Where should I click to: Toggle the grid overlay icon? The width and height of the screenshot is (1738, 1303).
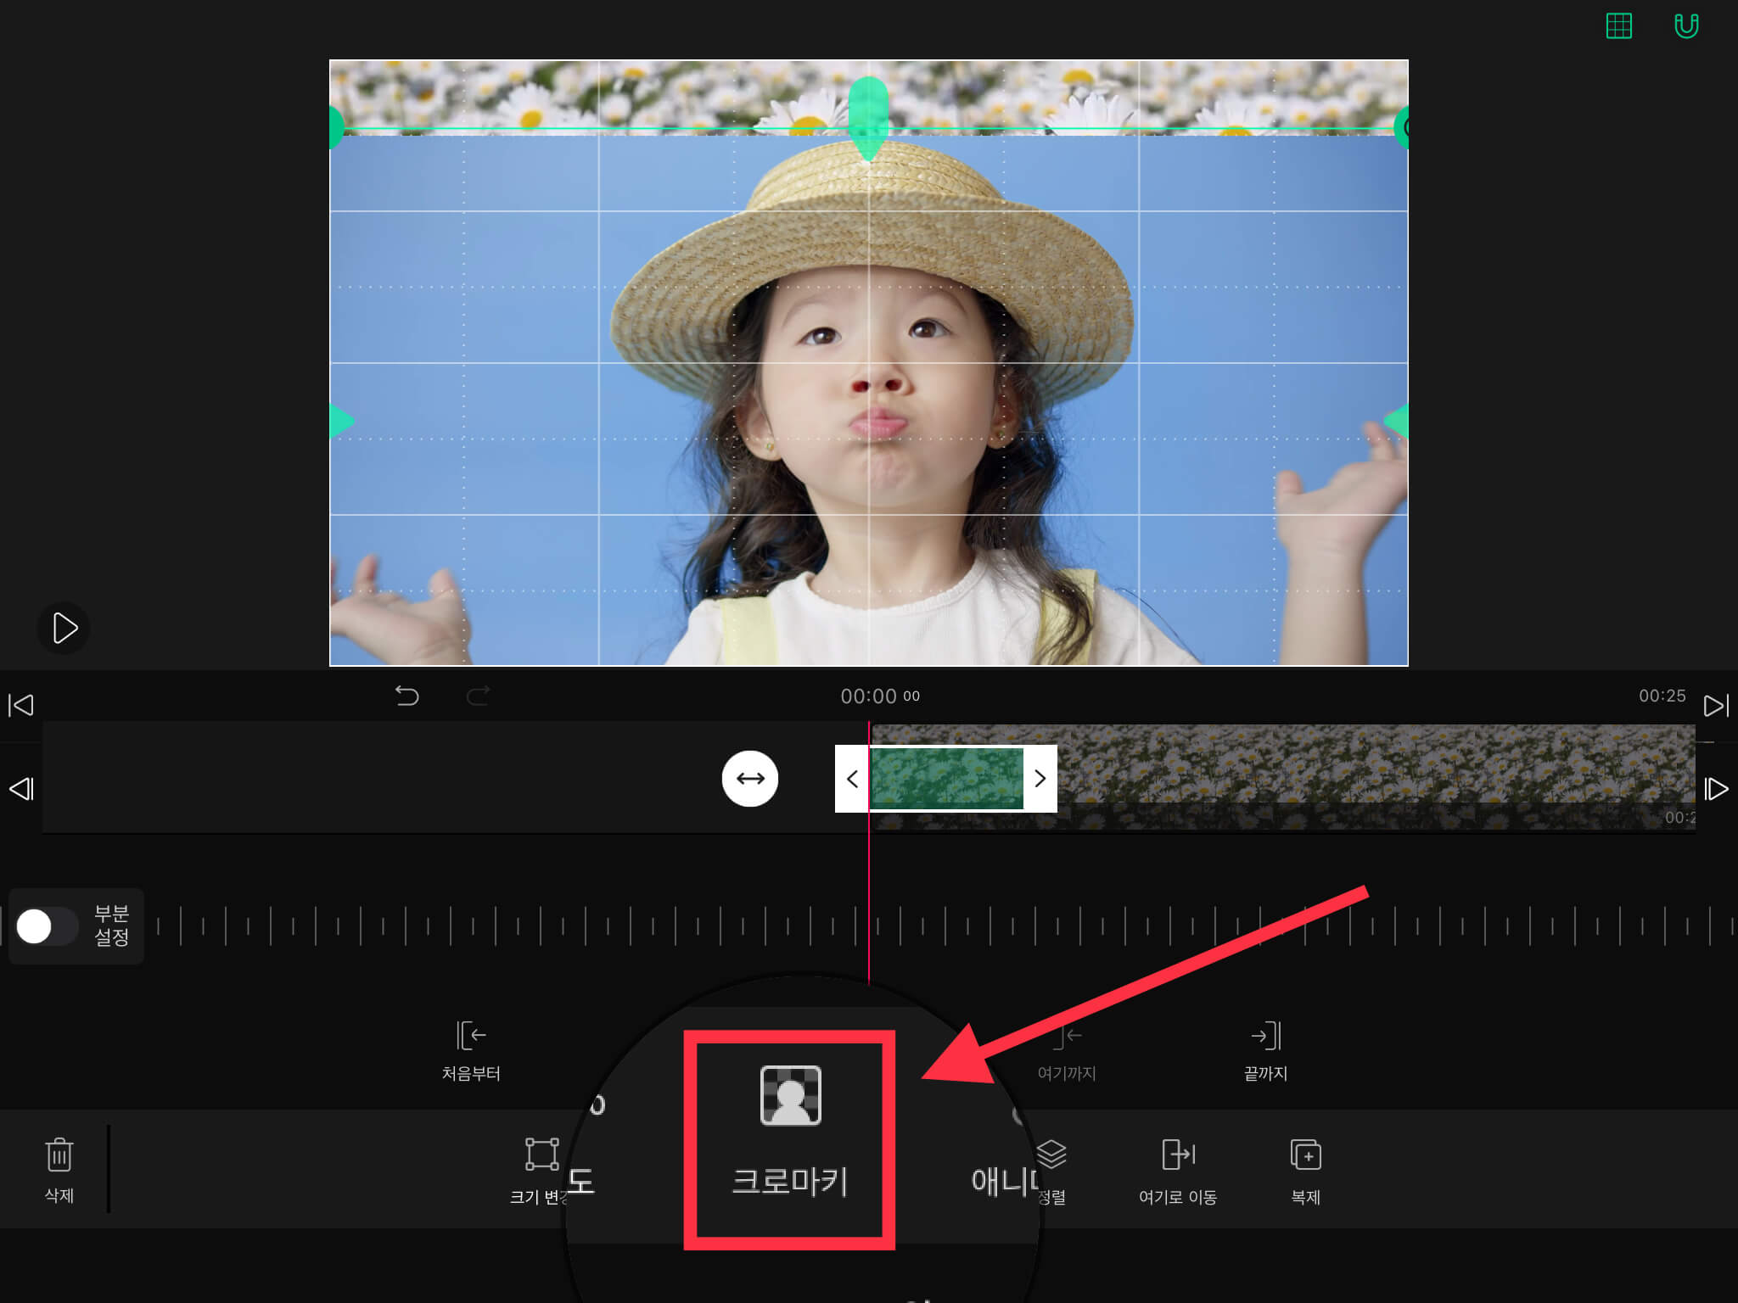tap(1619, 26)
